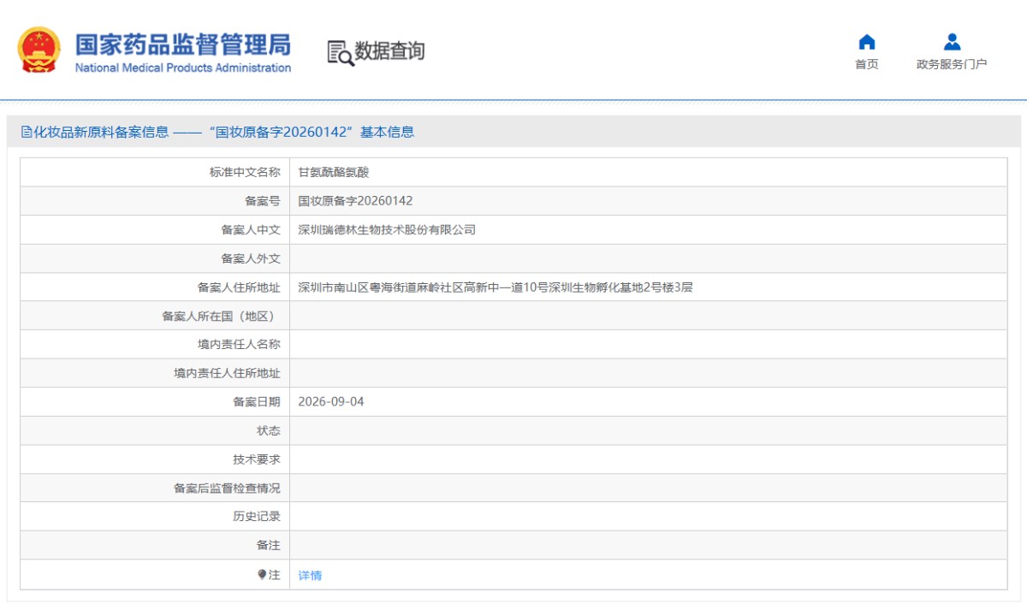Click National Medical Products Administration subtitle
The image size is (1027, 610).
183,68
